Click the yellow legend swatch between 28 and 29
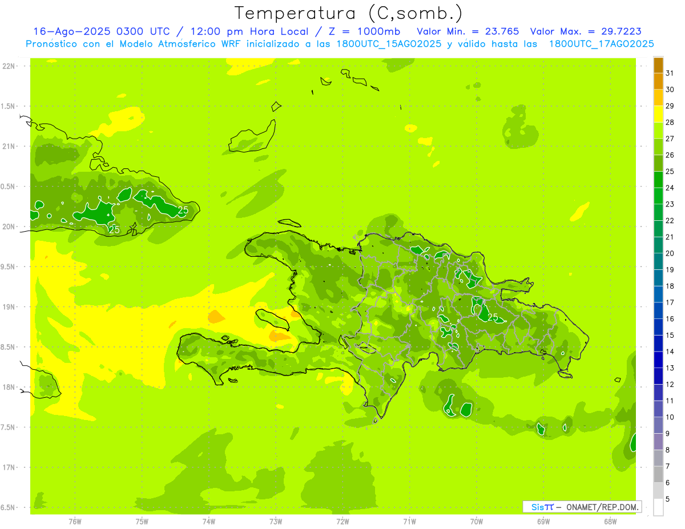Viewport: 685px width, 529px height. pos(659,114)
